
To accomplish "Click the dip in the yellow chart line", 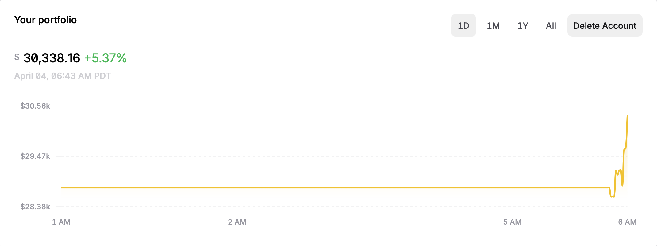I will coord(612,196).
